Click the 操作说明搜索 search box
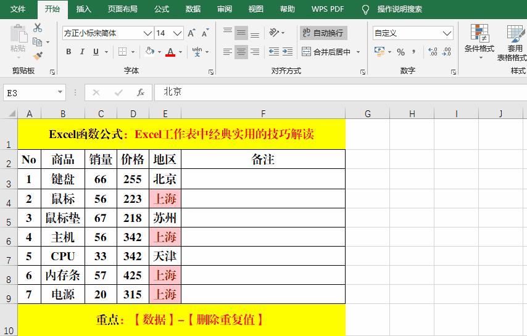The image size is (527, 336). (x=399, y=9)
